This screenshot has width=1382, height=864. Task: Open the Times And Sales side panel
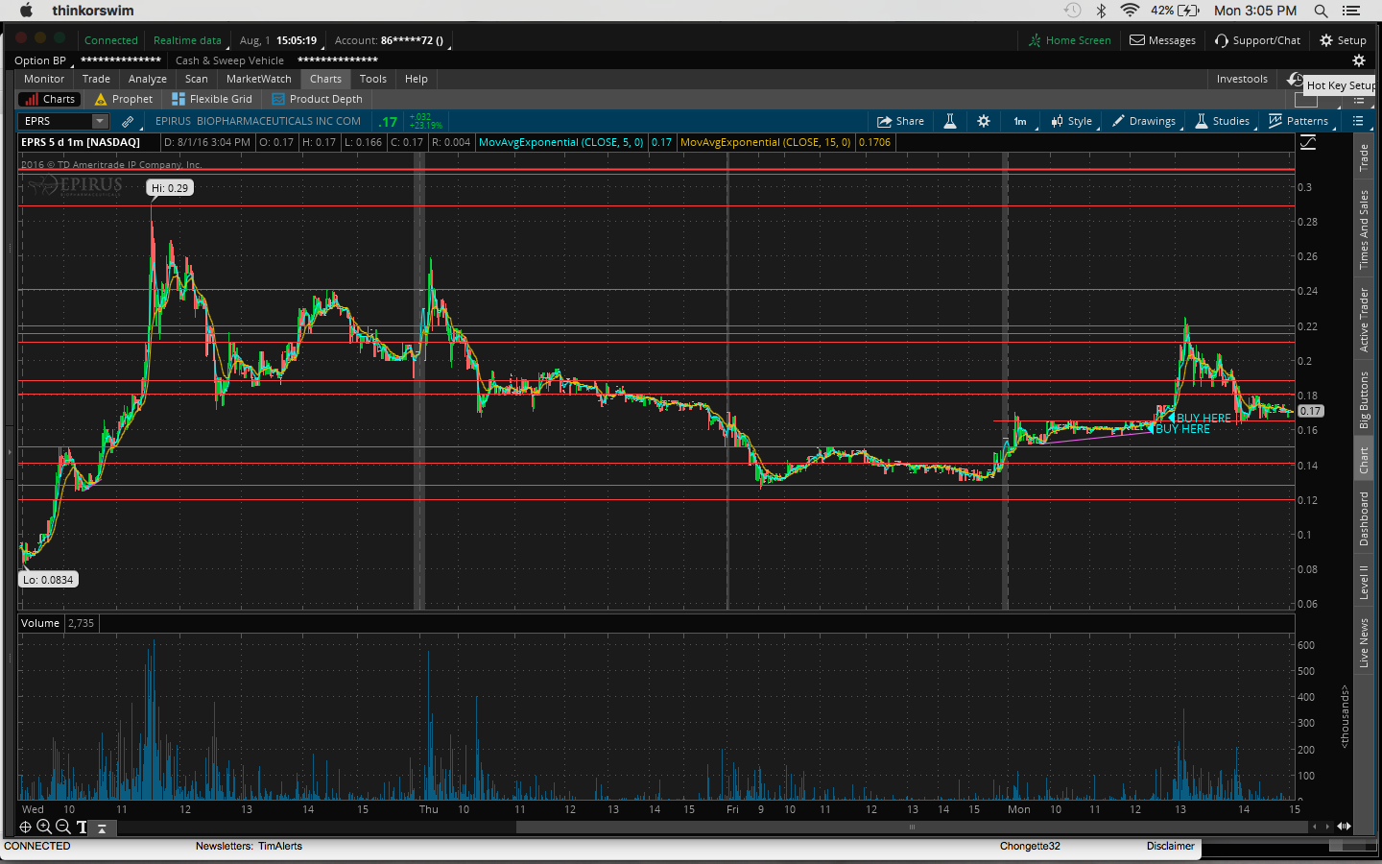[x=1364, y=229]
